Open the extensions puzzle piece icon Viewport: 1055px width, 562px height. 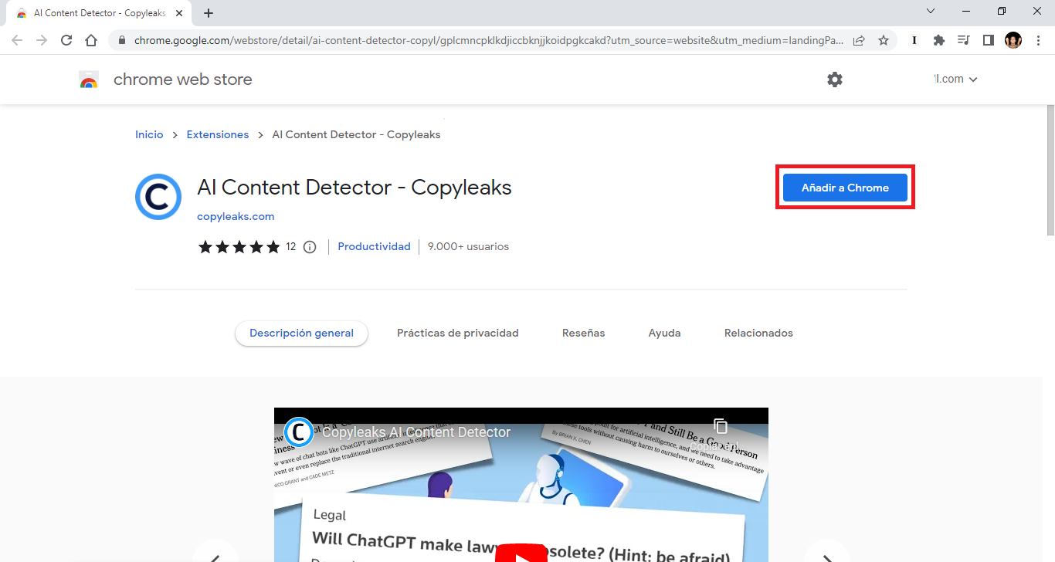pyautogui.click(x=939, y=40)
